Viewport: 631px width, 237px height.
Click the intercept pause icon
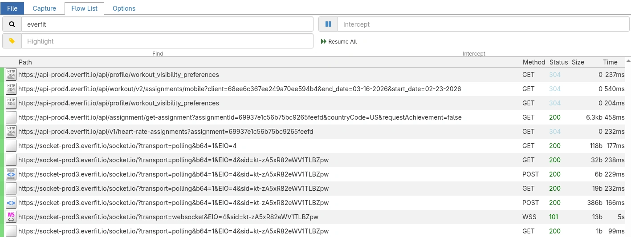328,24
